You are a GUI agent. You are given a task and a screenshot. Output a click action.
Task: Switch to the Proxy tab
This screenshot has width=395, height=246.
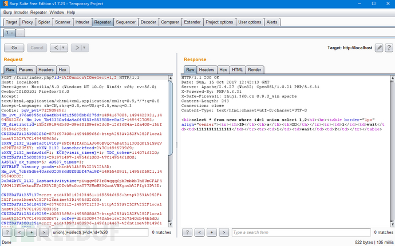pyautogui.click(x=27, y=22)
